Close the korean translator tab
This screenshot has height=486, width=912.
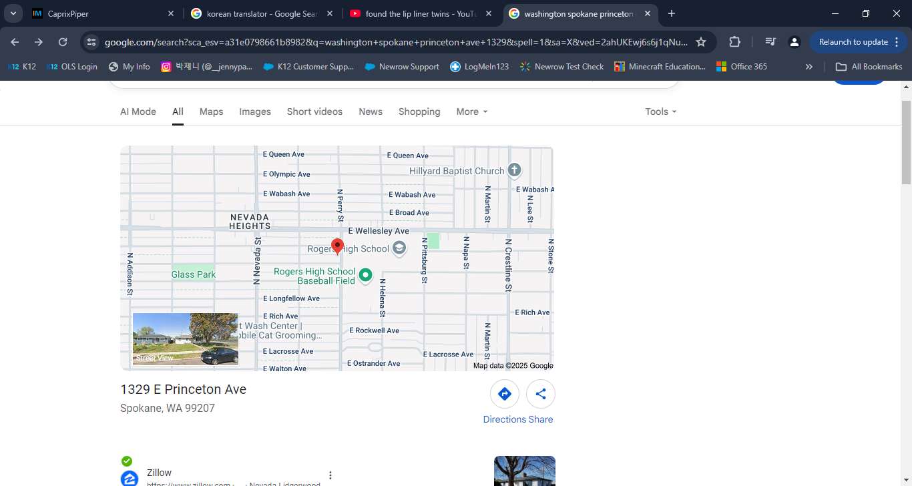[x=330, y=13]
